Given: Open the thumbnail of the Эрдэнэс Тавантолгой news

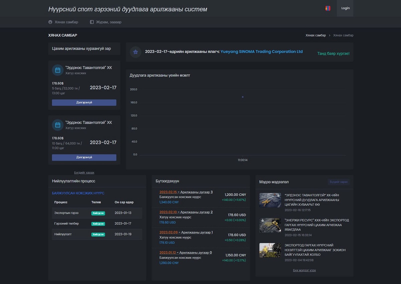Looking at the screenshot, I should point(270,200).
